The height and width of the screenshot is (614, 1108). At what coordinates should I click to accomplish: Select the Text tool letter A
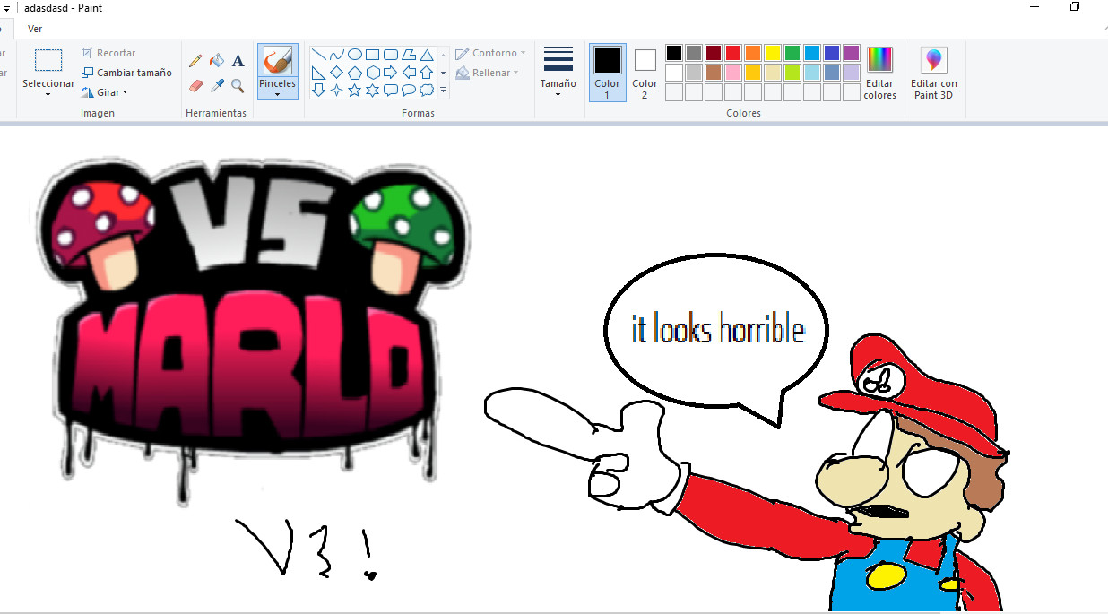tap(238, 61)
